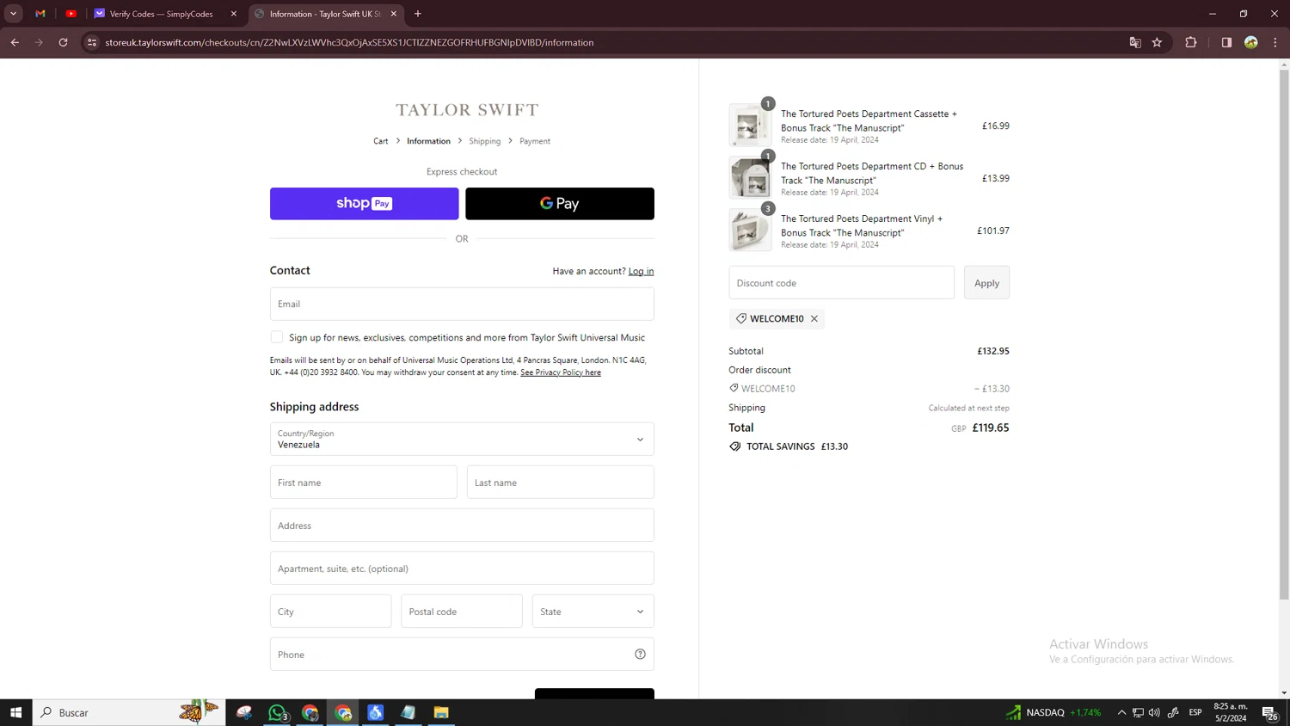Check out with Google Pay

pos(560,204)
